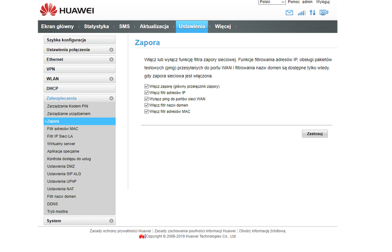Viewport: 392px width, 252px height.
Task: Expand the Ethernet section arrow
Action: 111,60
